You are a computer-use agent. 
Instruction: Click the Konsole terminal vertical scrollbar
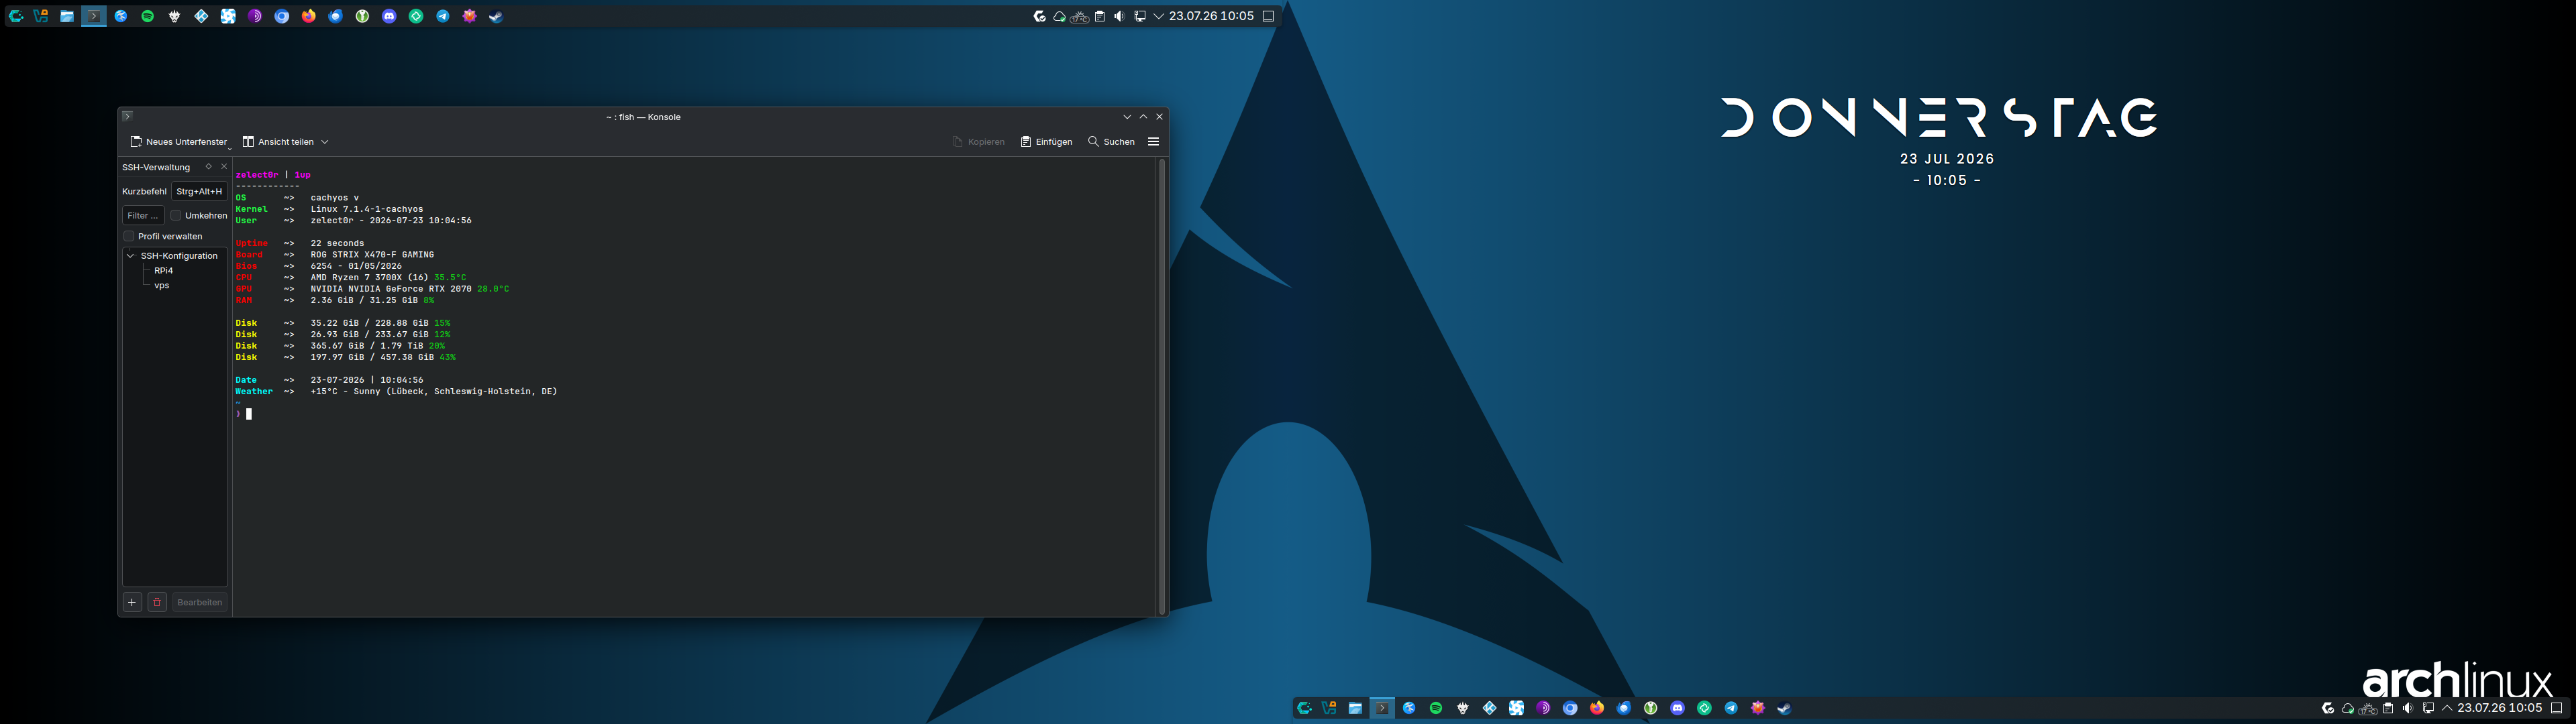(x=1161, y=385)
